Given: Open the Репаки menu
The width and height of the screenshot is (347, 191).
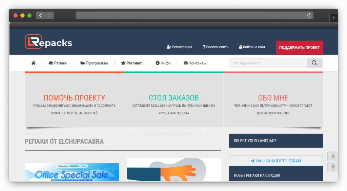Looking at the screenshot, I should tap(58, 63).
